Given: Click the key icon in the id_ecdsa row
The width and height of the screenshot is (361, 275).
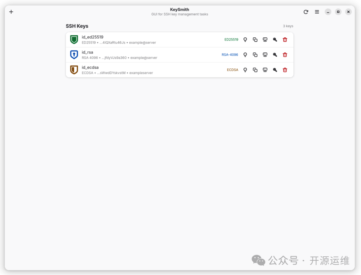Looking at the screenshot, I should pyautogui.click(x=275, y=70).
